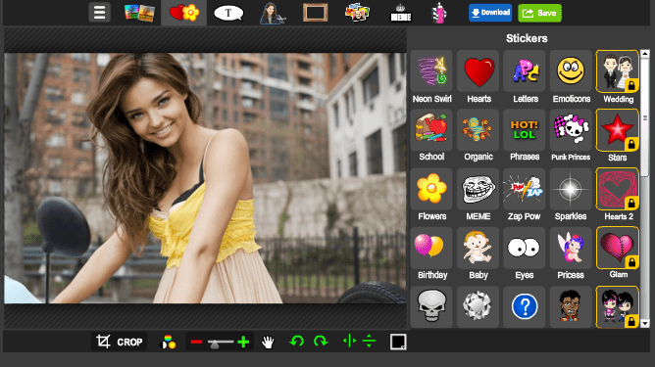
Task: Rotate image clockwise
Action: tap(321, 342)
